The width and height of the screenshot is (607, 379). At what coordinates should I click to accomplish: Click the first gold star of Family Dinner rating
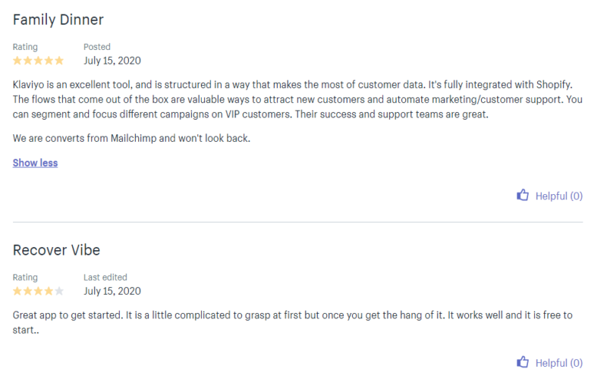(x=17, y=61)
